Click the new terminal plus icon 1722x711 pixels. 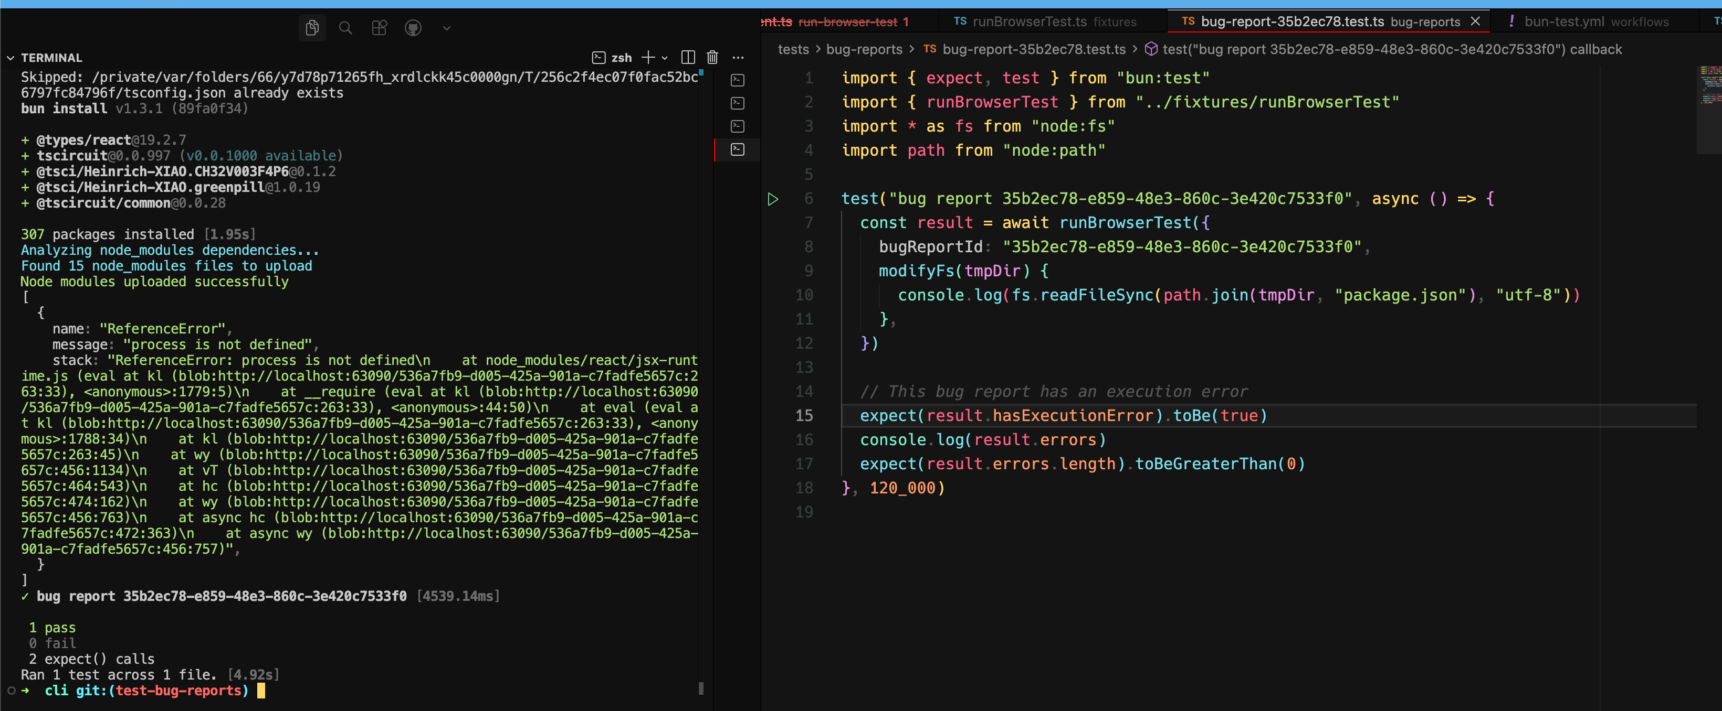[647, 57]
